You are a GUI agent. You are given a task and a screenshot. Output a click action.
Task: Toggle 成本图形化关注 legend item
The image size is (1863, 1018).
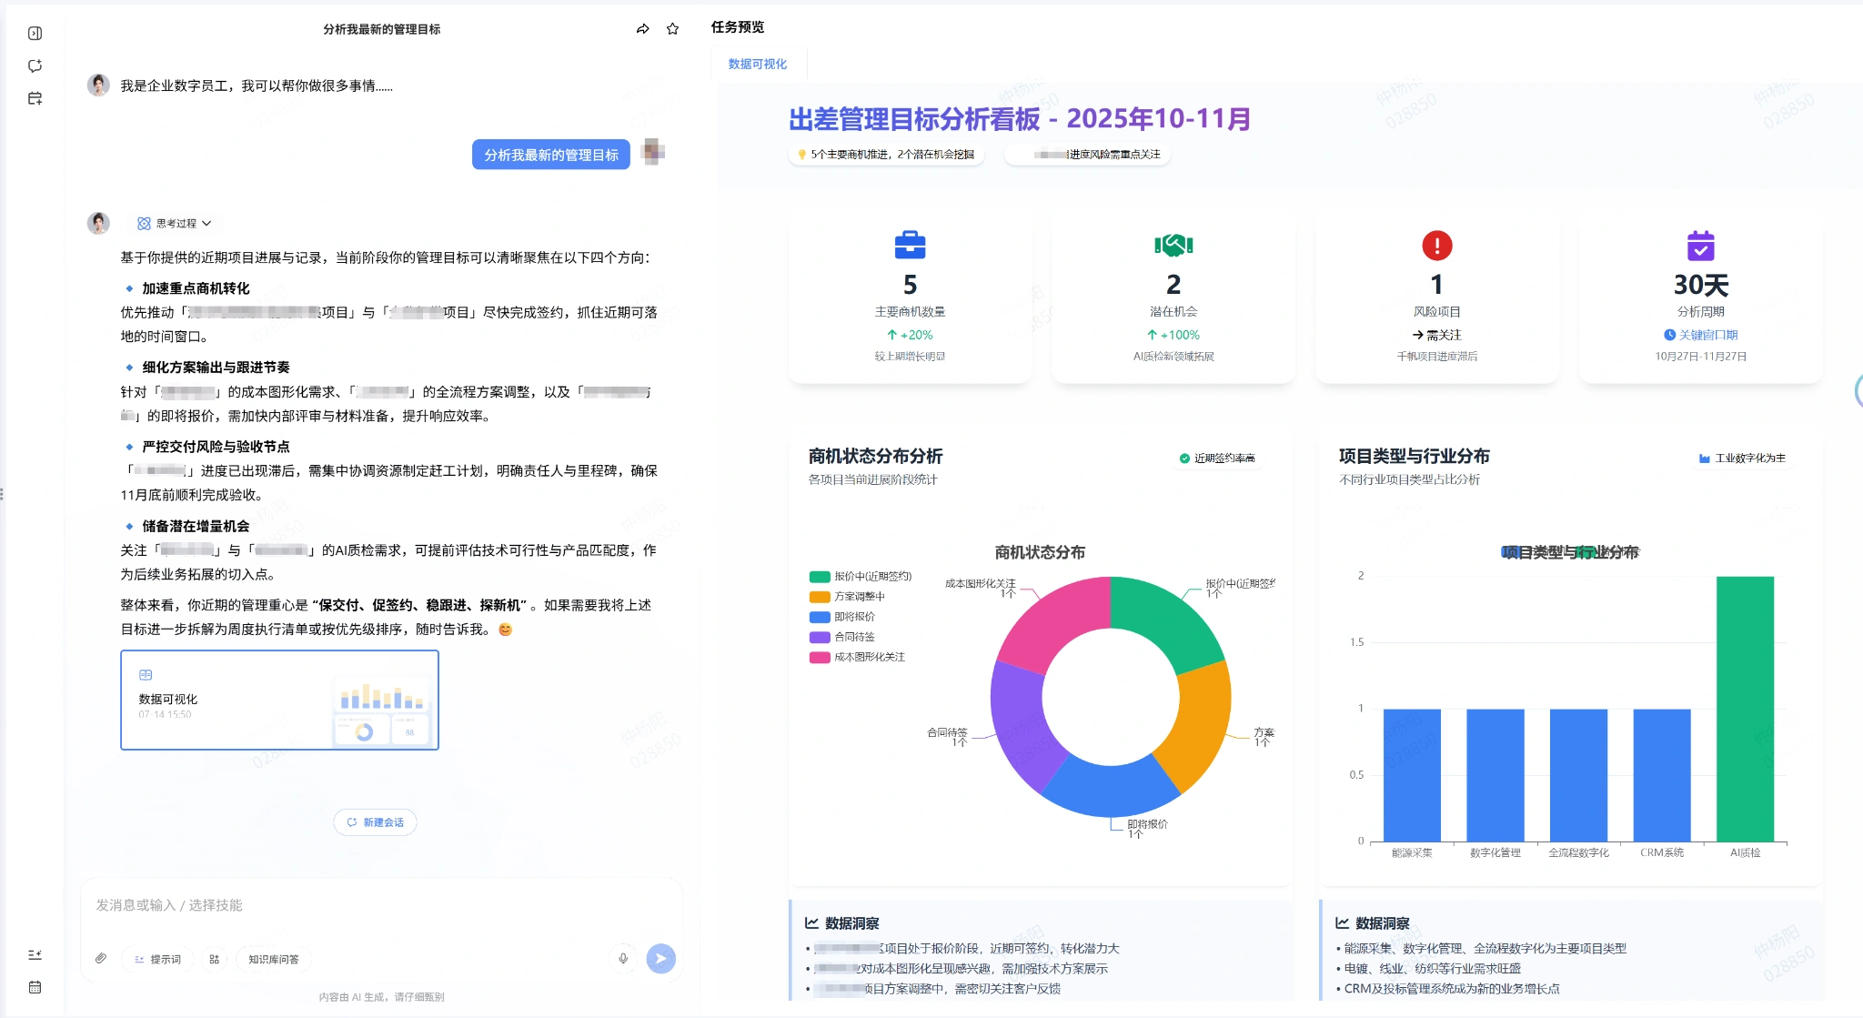click(857, 657)
